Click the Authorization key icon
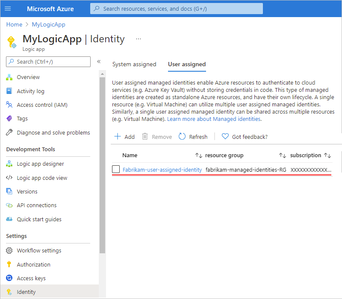 [9, 264]
